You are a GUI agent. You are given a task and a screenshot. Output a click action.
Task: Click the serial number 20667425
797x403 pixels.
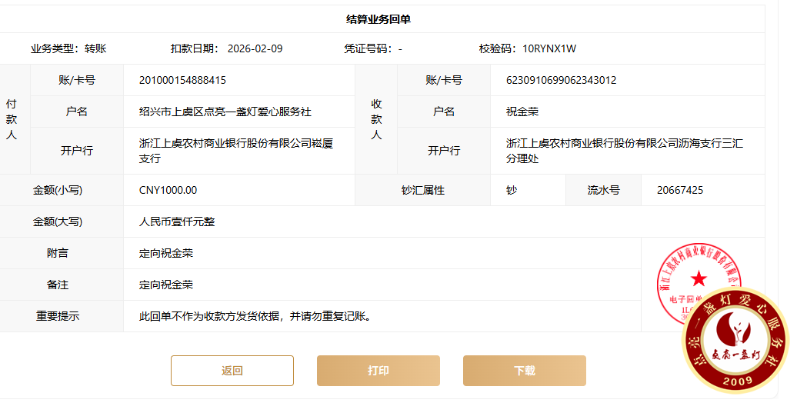click(x=679, y=190)
